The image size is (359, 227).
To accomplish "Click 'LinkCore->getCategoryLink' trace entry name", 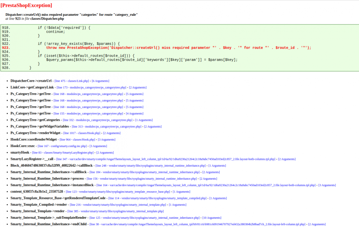I will click(32, 88).
